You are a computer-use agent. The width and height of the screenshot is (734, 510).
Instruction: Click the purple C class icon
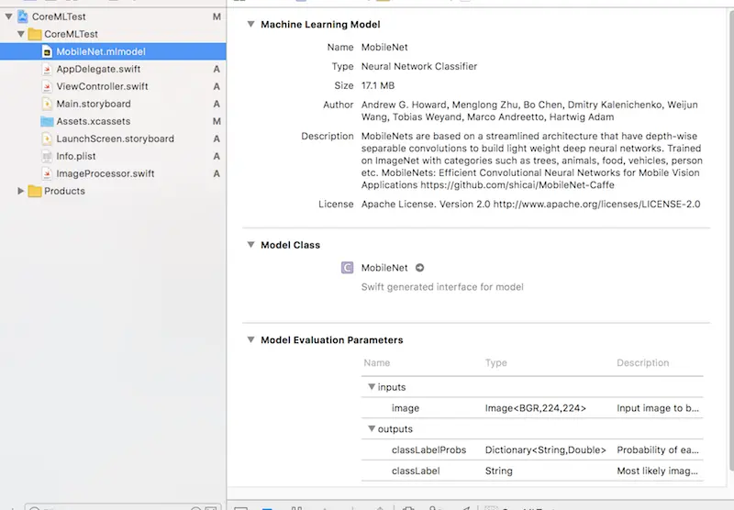(347, 268)
